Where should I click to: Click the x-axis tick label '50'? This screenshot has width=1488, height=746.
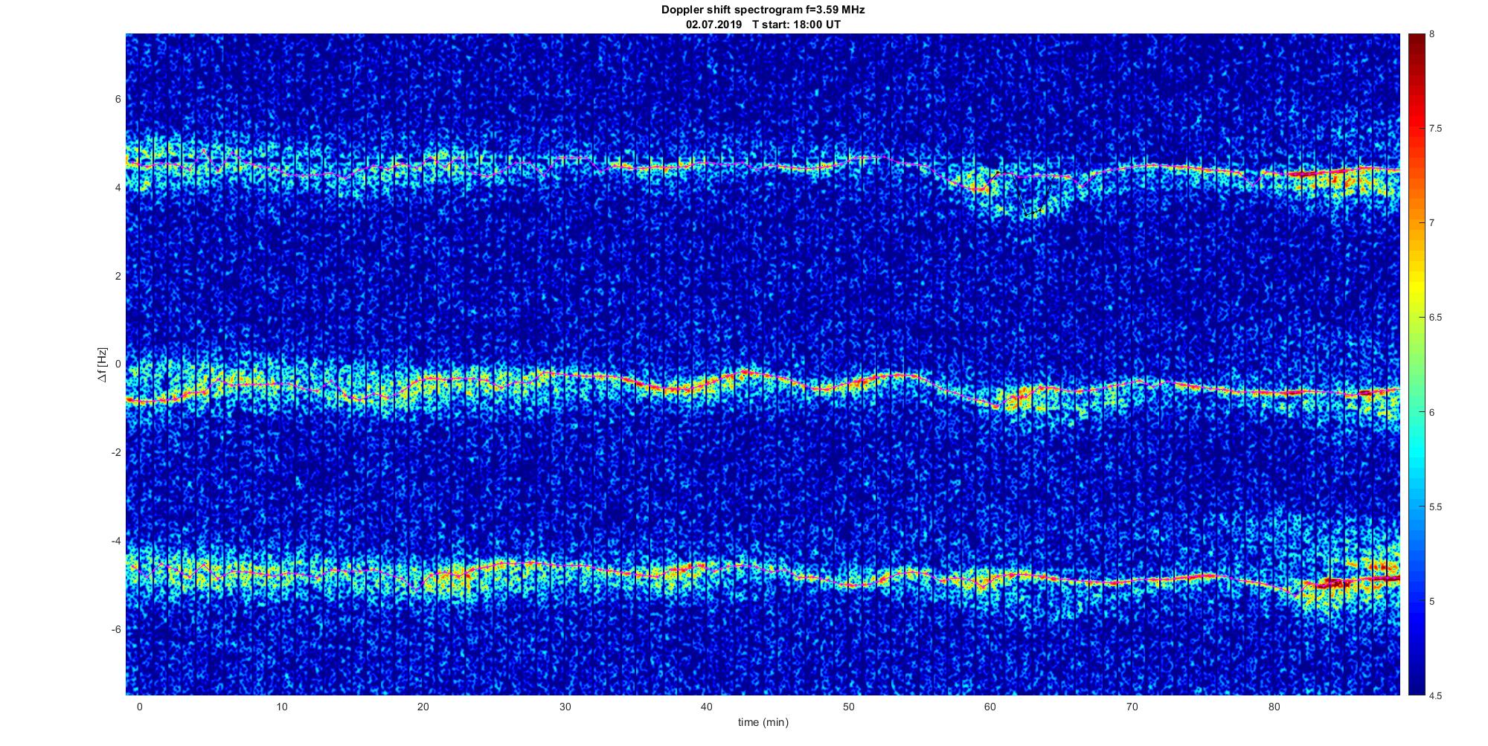pyautogui.click(x=849, y=707)
